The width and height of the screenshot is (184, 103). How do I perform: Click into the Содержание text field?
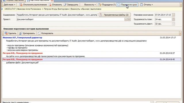click(57, 15)
